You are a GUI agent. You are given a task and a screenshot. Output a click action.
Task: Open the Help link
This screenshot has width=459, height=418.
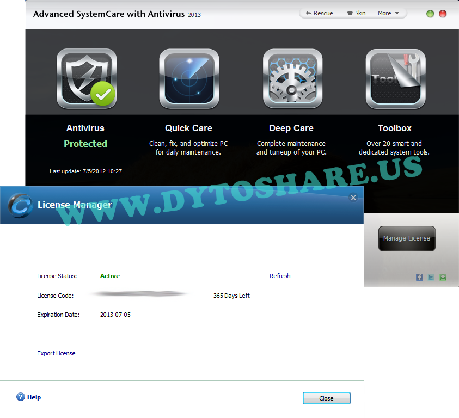(34, 397)
